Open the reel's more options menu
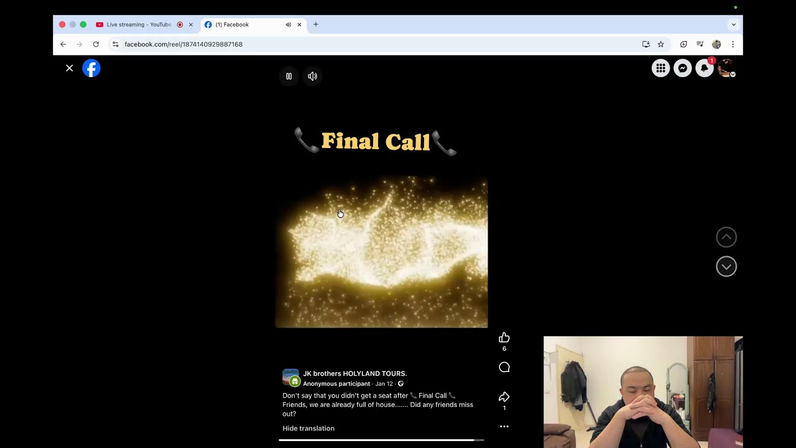Viewport: 796px width, 448px height. tap(504, 426)
